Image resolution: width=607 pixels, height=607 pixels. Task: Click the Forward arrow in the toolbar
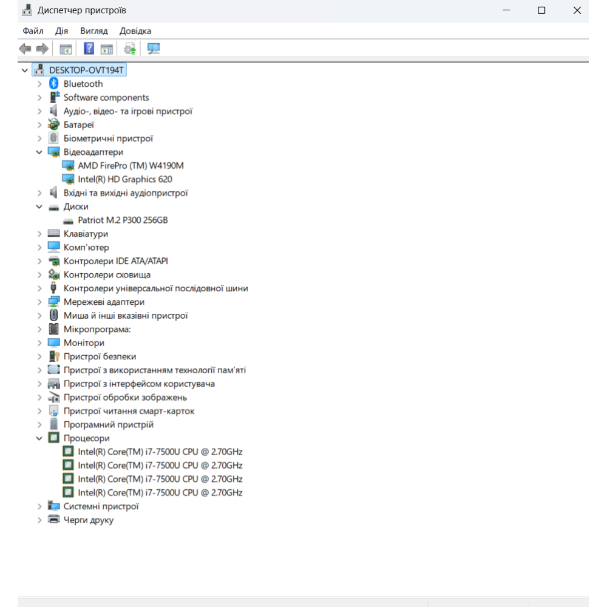(x=42, y=49)
